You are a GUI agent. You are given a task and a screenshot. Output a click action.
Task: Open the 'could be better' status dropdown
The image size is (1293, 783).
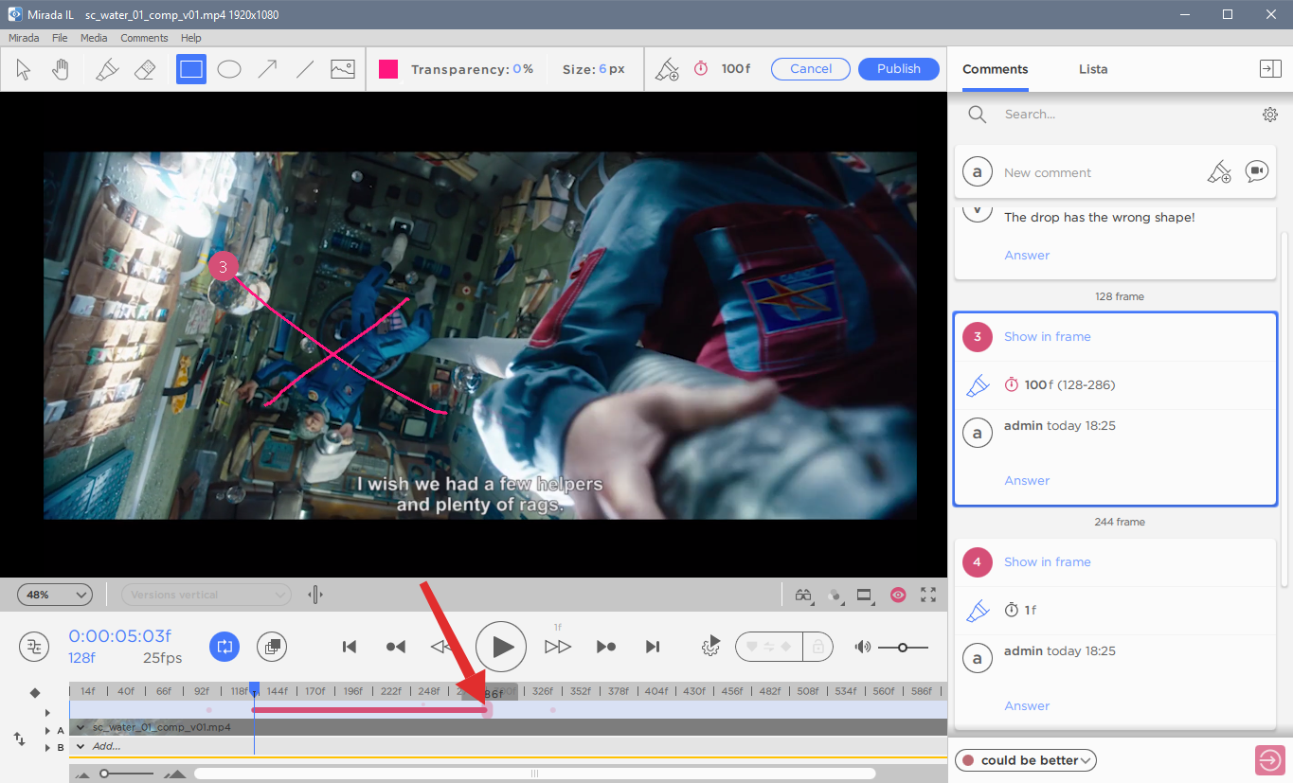point(1026,760)
